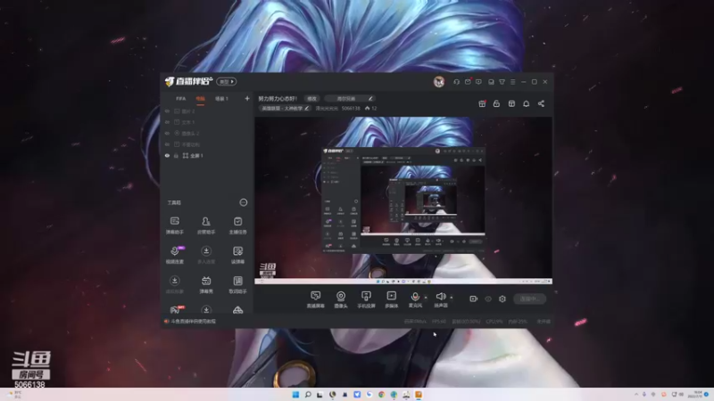Open the toolbox more options circle button

[244, 202]
